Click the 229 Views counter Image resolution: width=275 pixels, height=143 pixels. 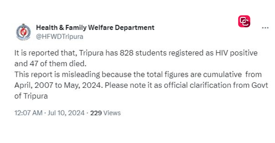pyautogui.click(x=105, y=113)
